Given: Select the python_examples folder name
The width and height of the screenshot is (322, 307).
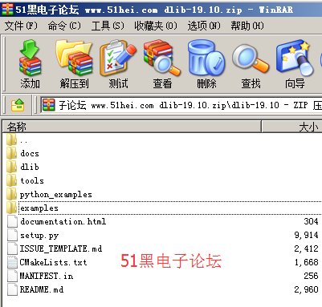Looking at the screenshot, I should tap(56, 195).
